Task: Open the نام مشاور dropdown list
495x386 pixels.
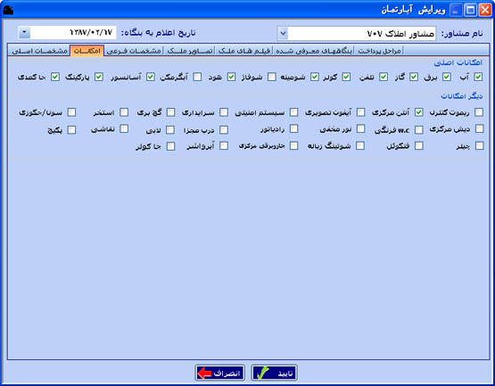Action: 283,34
